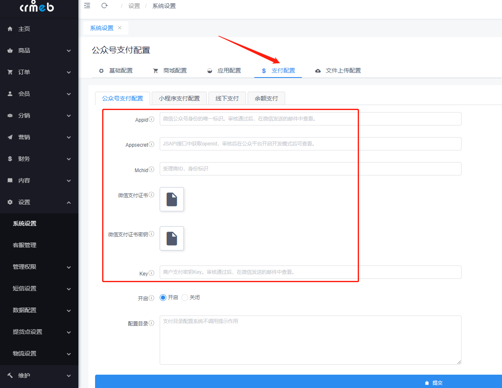This screenshot has height=388, width=502.
Task: Close the 系统设置 tab via its X
Action: coord(120,28)
